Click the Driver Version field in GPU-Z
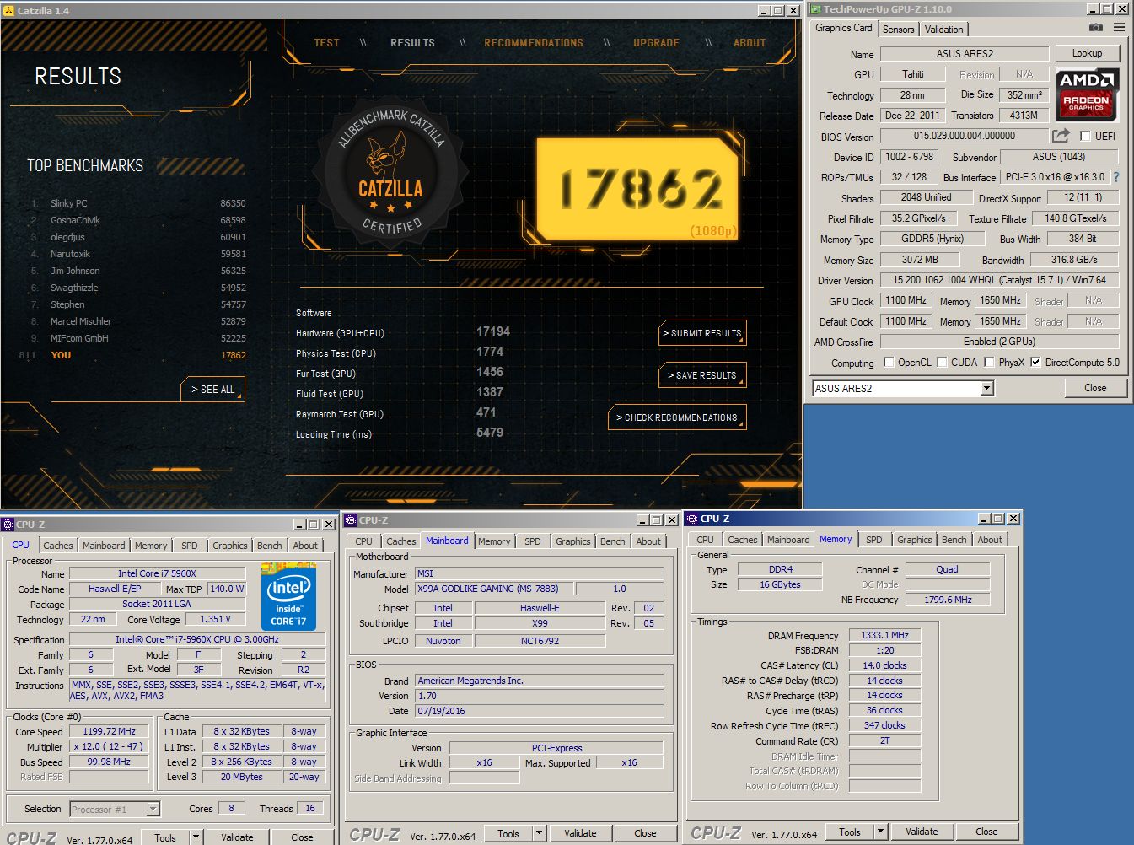The image size is (1134, 845). pos(999,280)
